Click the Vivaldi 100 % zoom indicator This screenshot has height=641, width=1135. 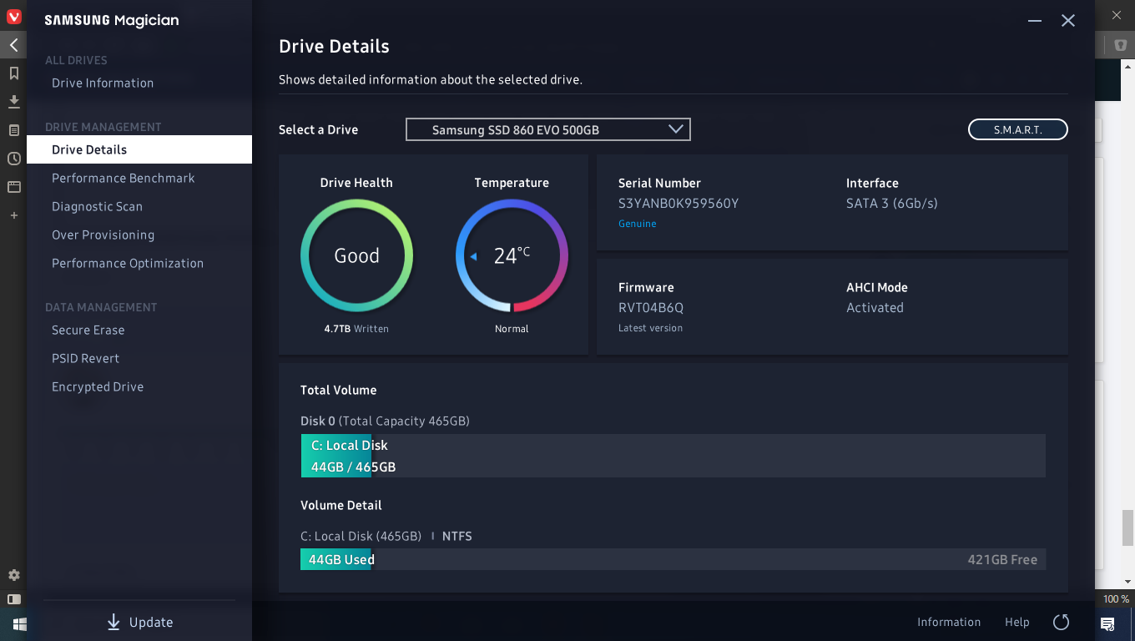[x=1117, y=599]
